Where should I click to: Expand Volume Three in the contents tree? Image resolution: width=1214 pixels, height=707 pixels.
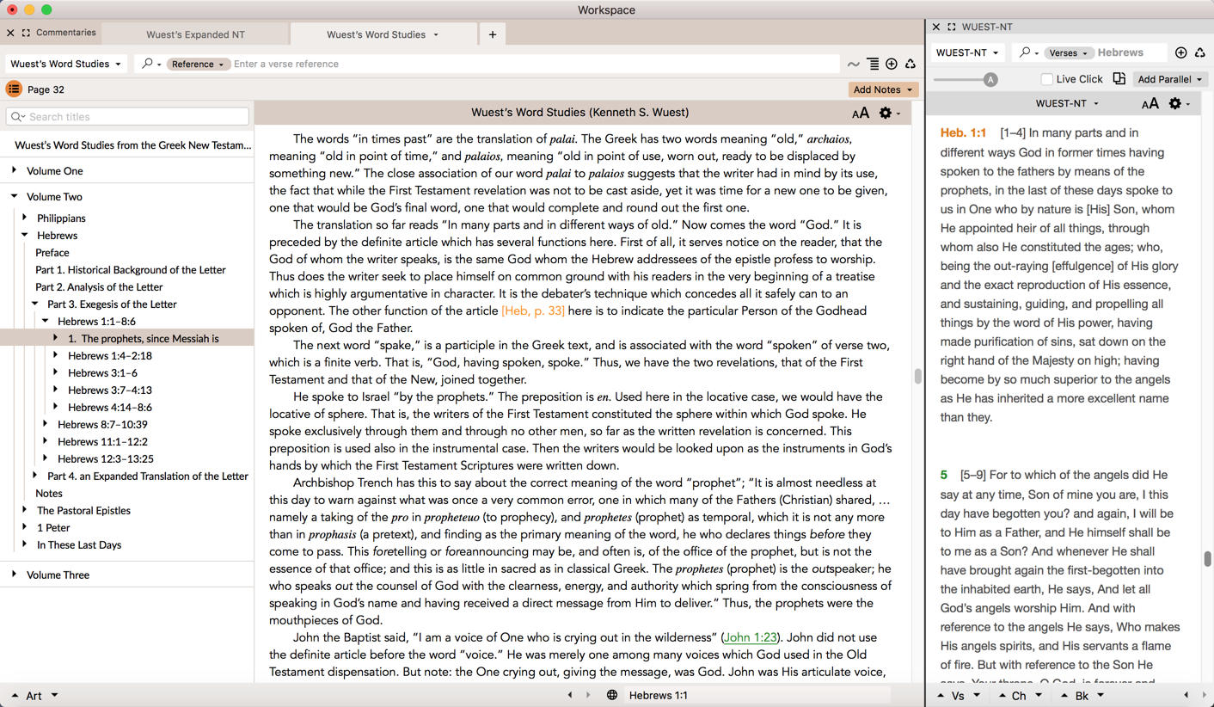(14, 575)
